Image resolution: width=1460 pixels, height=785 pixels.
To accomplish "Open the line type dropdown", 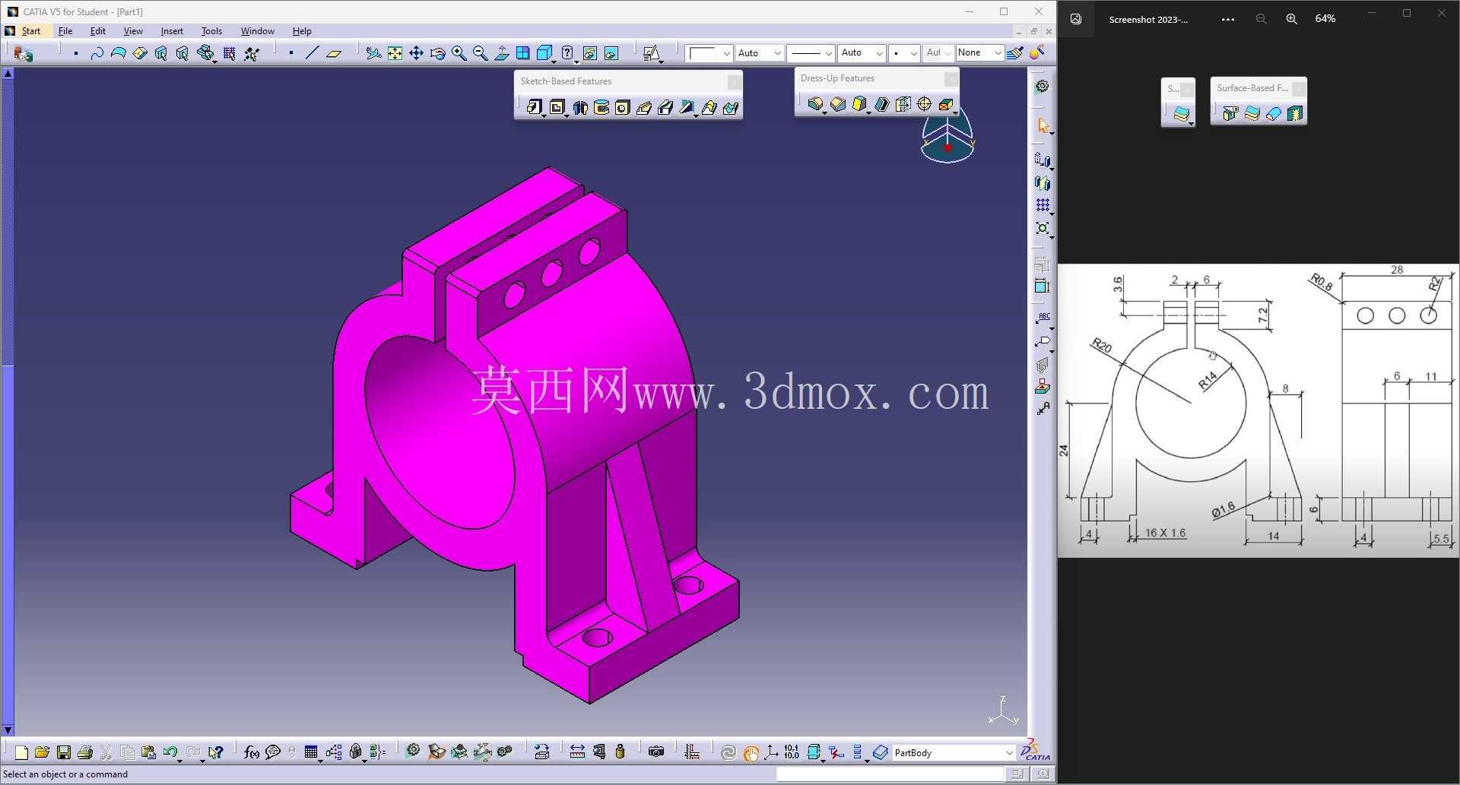I will [x=828, y=52].
